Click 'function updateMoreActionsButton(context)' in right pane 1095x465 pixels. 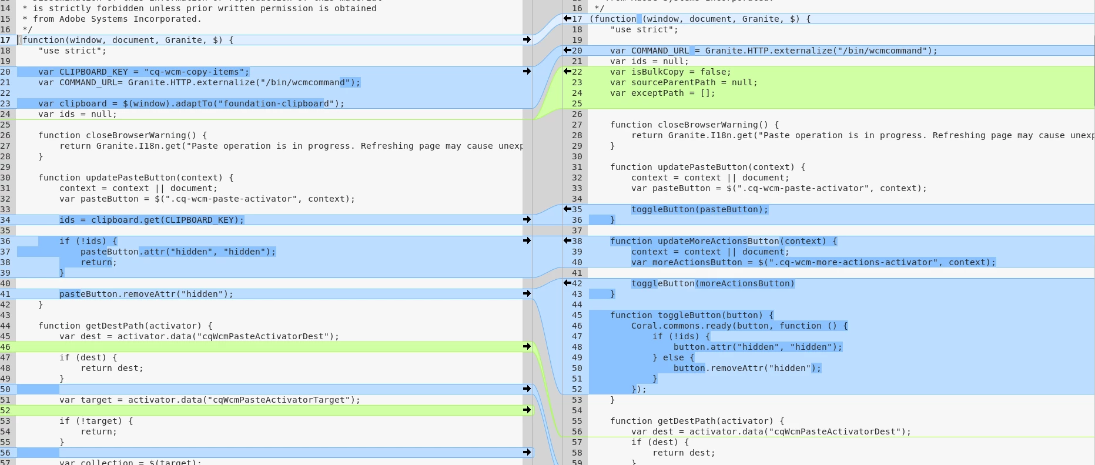pos(724,241)
